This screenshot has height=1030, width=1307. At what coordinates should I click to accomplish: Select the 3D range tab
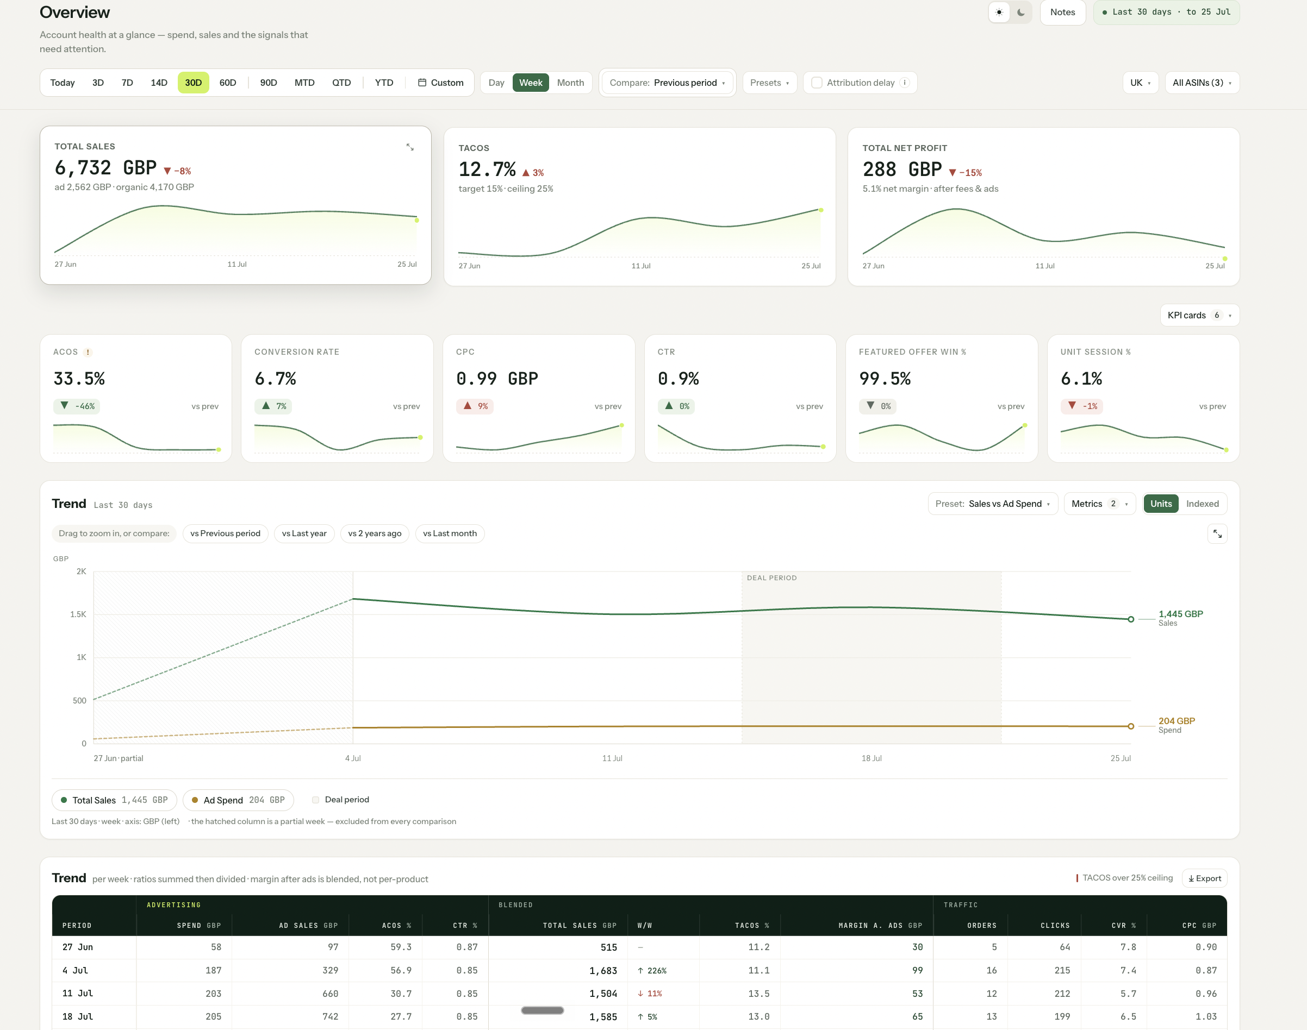click(98, 83)
